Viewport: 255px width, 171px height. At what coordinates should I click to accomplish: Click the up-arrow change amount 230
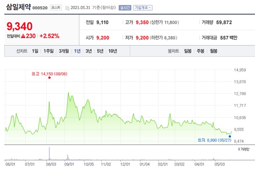point(28,36)
